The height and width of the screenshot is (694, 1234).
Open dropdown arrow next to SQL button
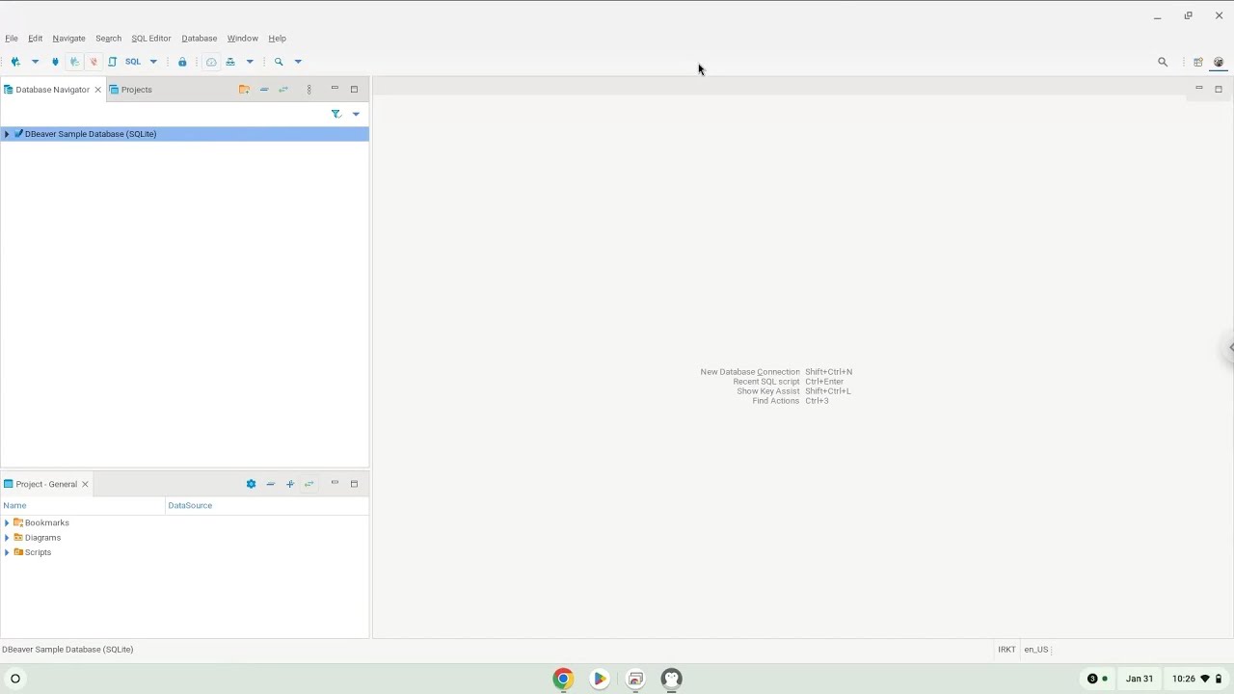[153, 62]
